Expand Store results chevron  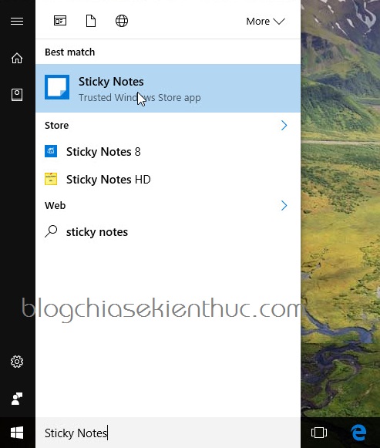284,125
